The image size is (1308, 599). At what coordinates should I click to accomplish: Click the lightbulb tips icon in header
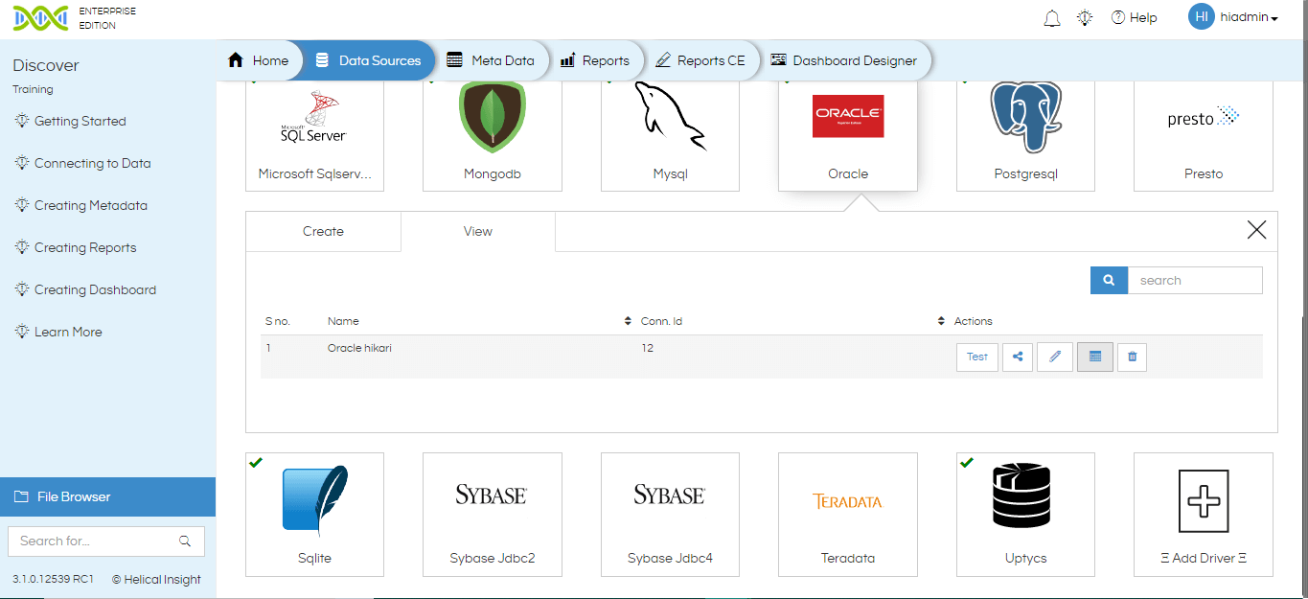pyautogui.click(x=1085, y=17)
